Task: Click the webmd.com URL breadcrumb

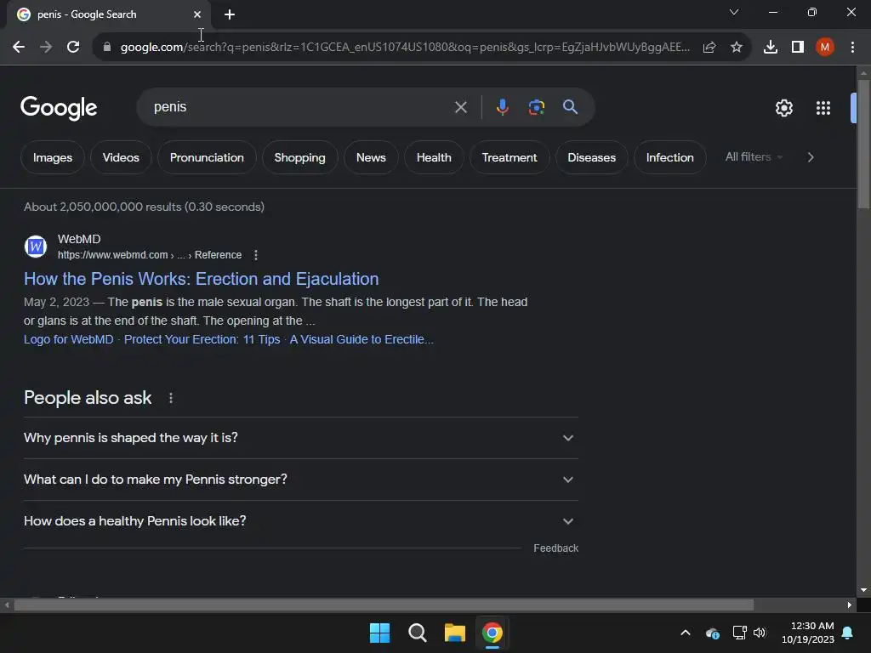Action: (150, 255)
